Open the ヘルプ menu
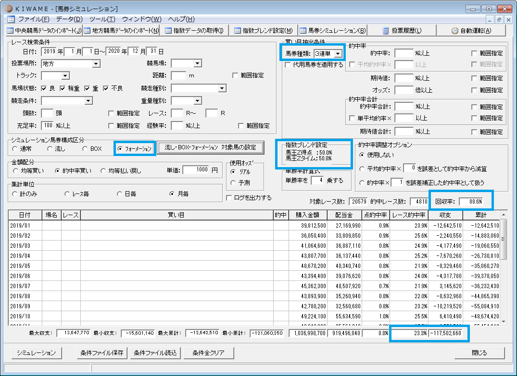The width and height of the screenshot is (517, 376). click(x=181, y=19)
